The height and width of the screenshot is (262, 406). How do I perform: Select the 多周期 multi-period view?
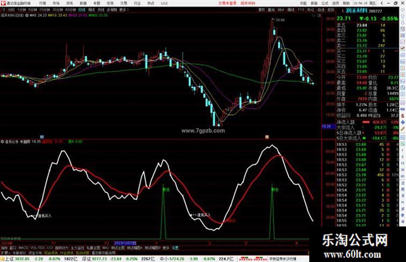112,9
